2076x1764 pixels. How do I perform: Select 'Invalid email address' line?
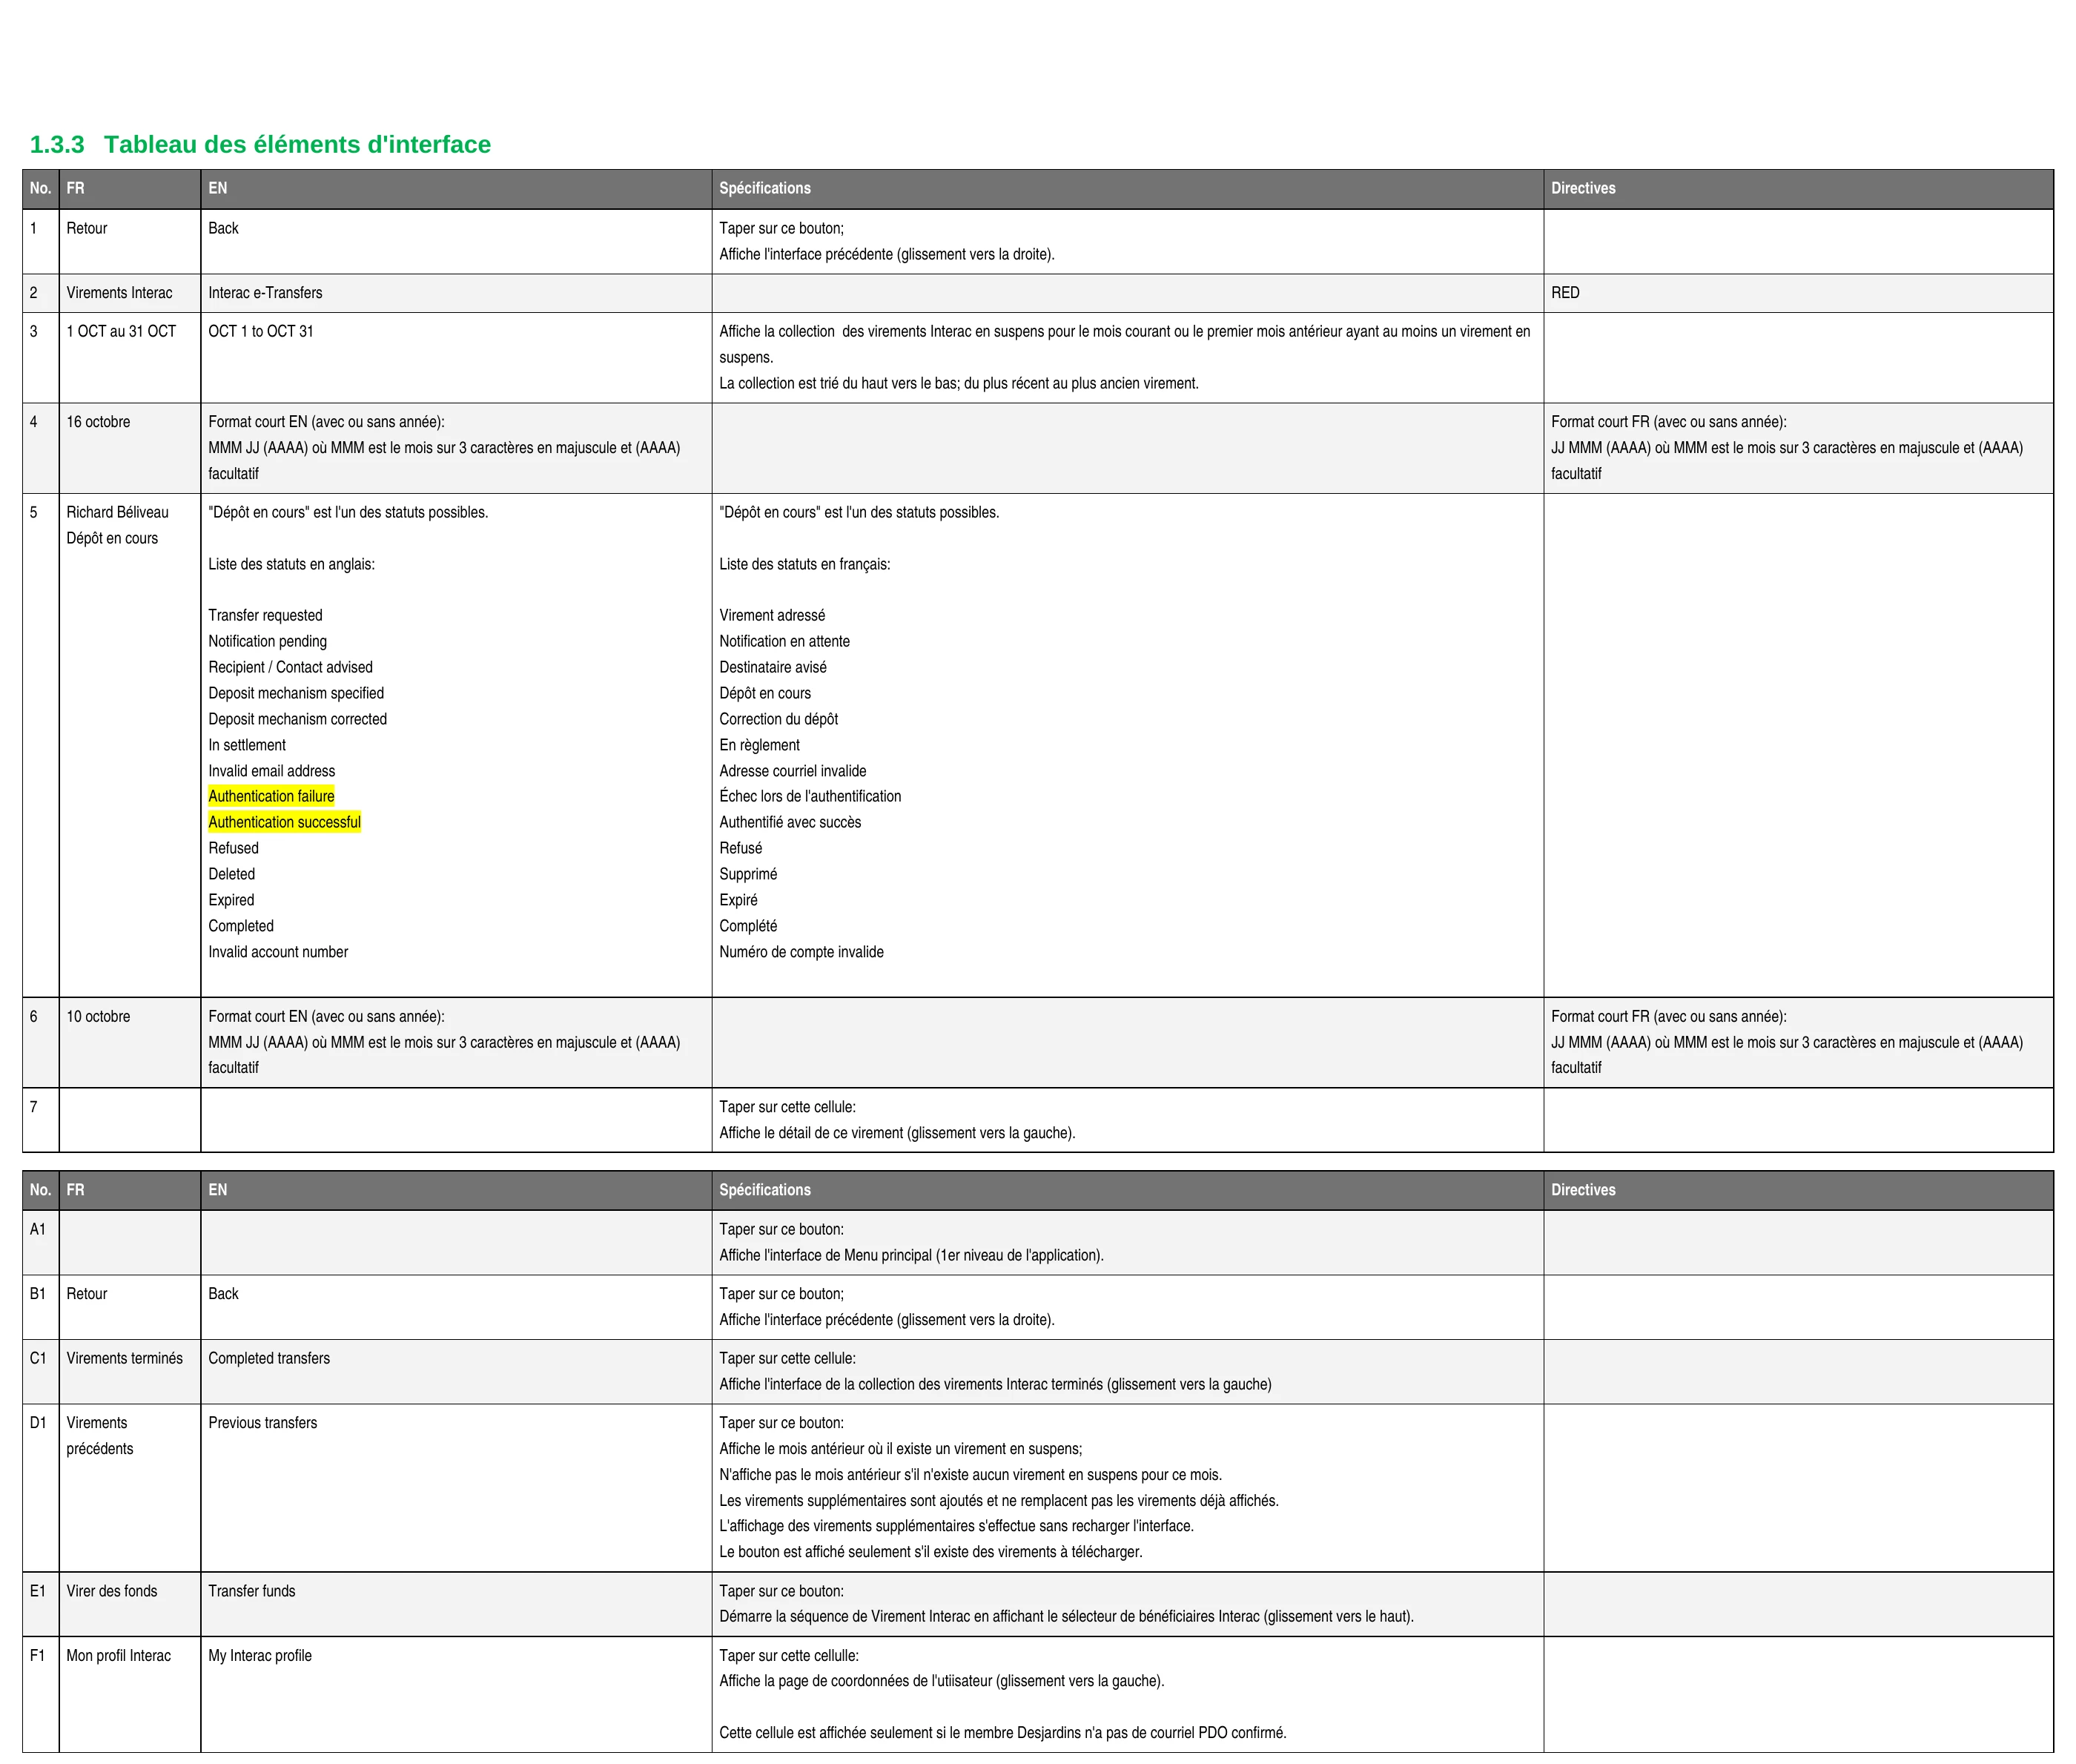(271, 771)
